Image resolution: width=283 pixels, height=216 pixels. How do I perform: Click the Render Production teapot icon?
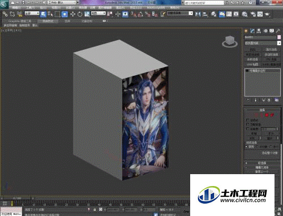[267, 14]
